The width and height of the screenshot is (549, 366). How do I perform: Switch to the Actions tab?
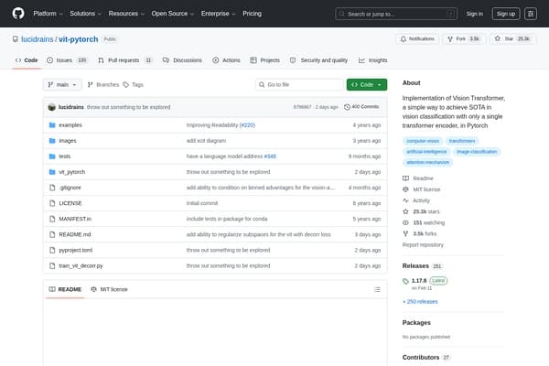point(226,60)
